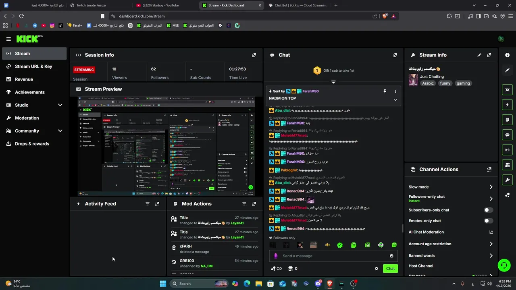Toggle Channel Actions icon in the right sidebar
This screenshot has width=516, height=290.
pos(507,165)
